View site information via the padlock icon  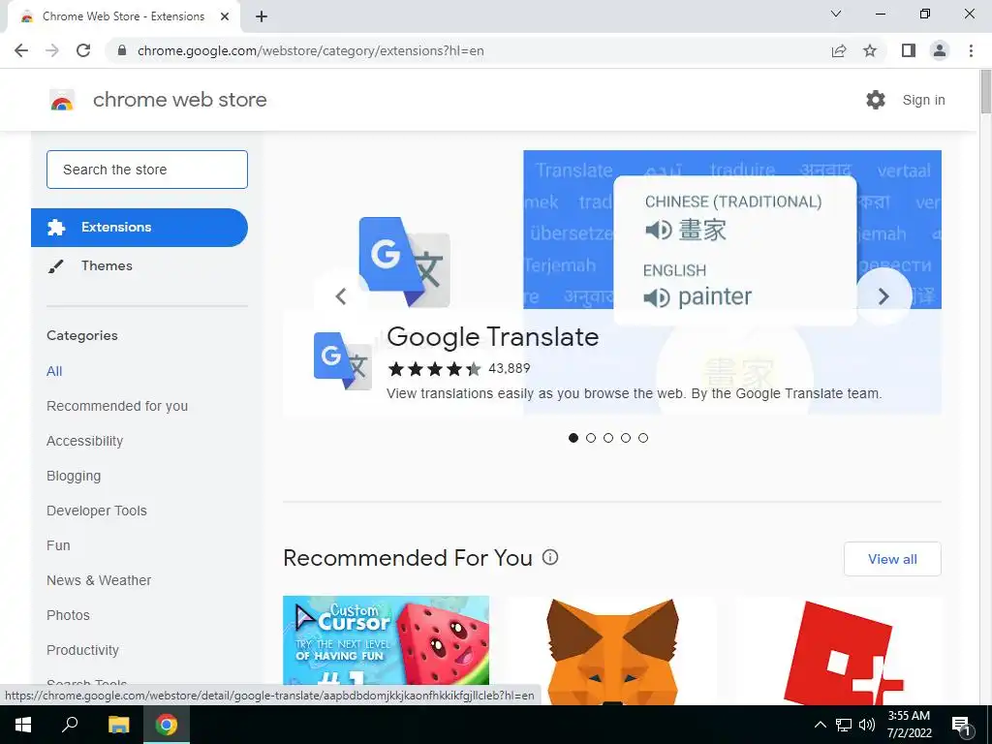click(122, 50)
